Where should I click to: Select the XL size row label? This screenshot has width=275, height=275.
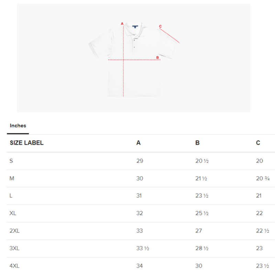pos(13,213)
